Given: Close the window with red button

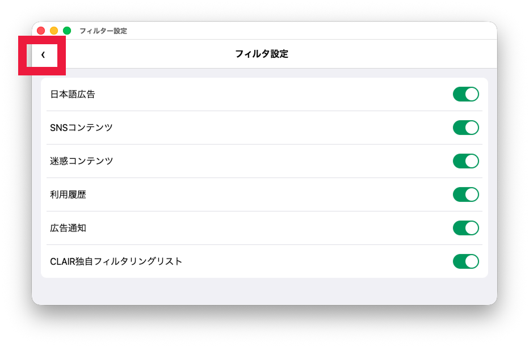Looking at the screenshot, I should click(41, 31).
